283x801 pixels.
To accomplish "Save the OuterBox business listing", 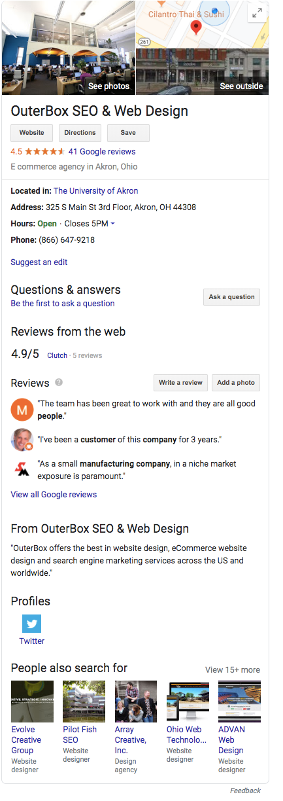I will coord(128,133).
